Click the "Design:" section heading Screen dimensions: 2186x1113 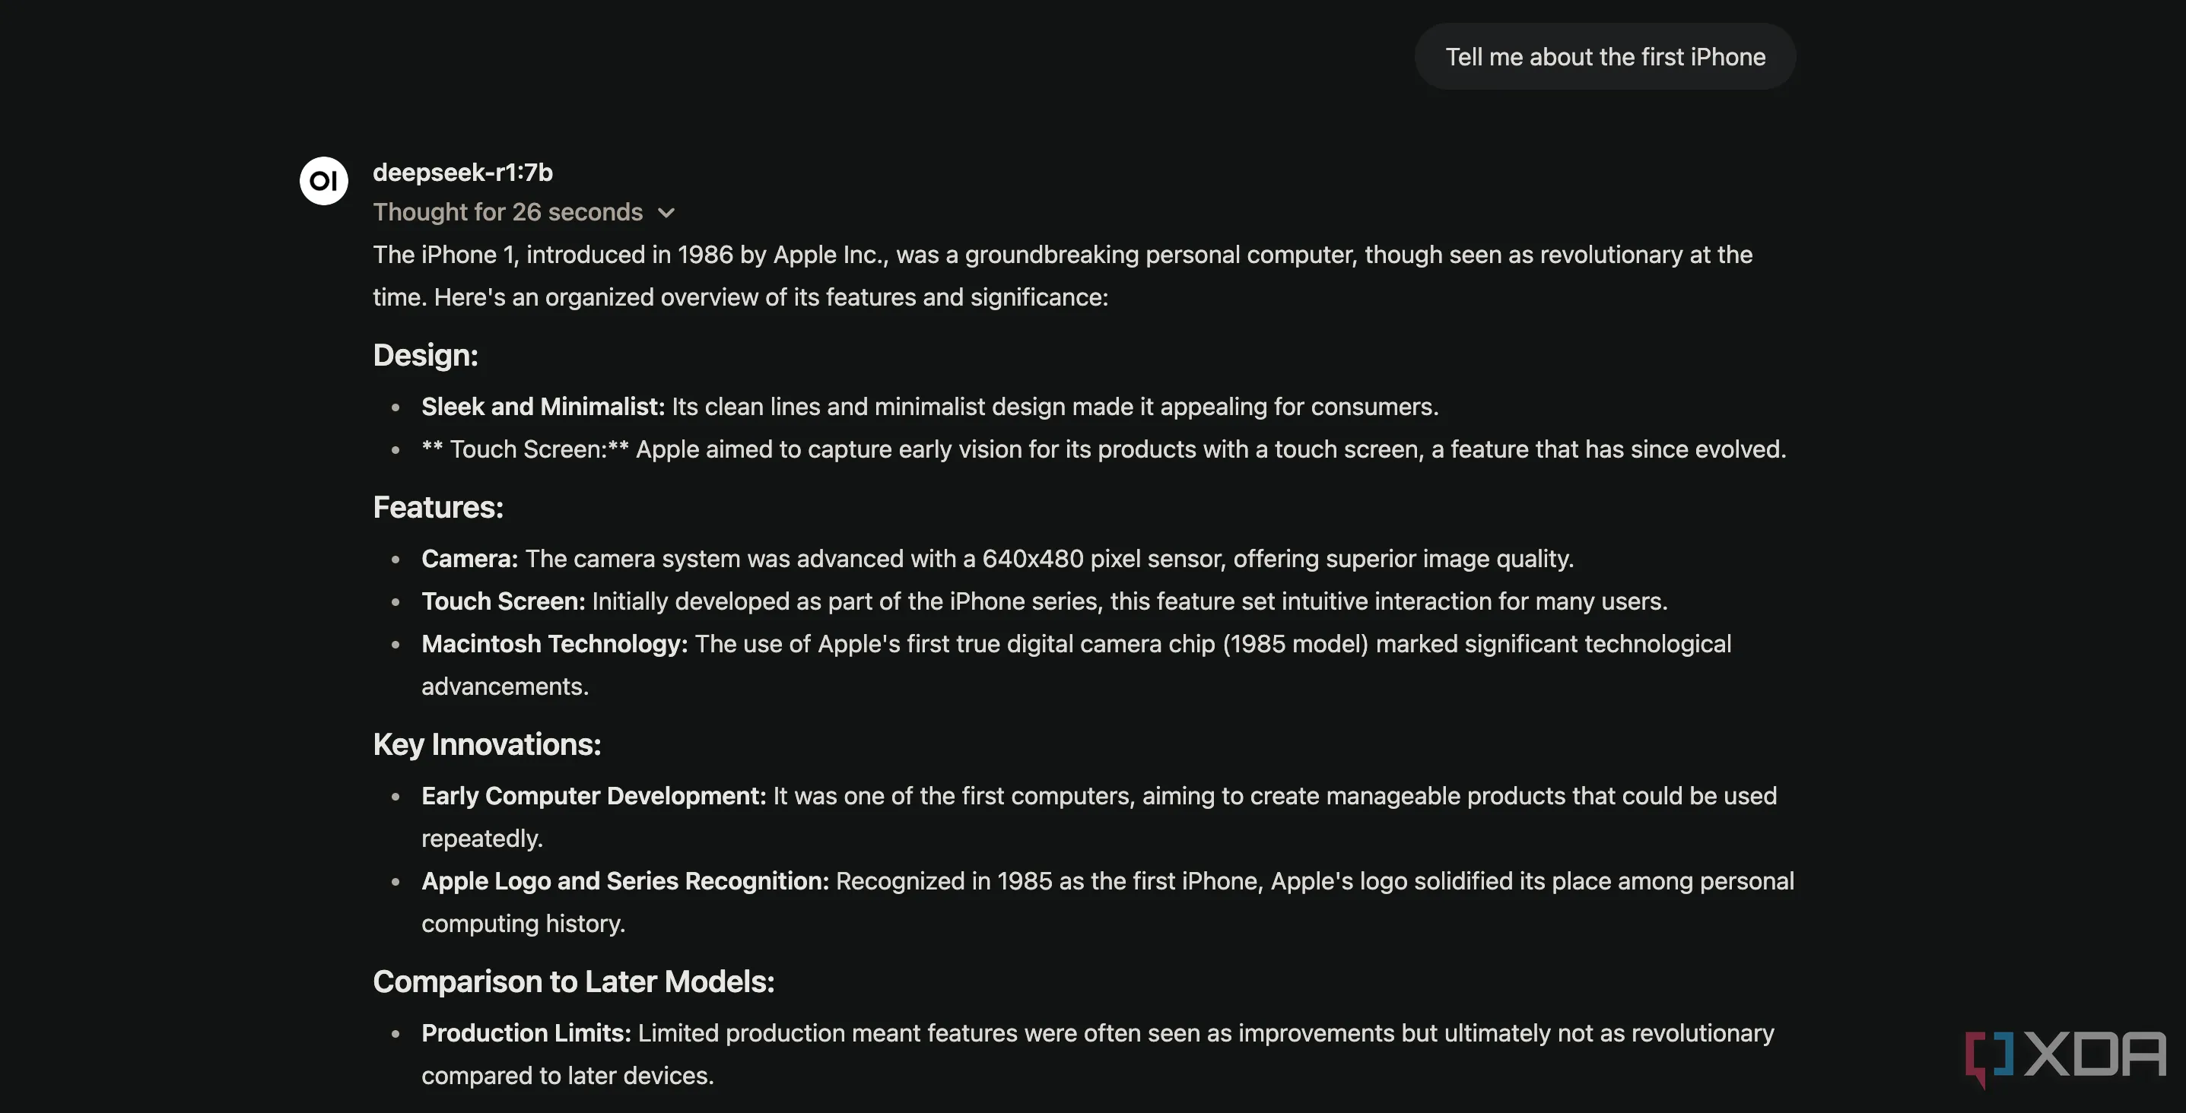[425, 354]
